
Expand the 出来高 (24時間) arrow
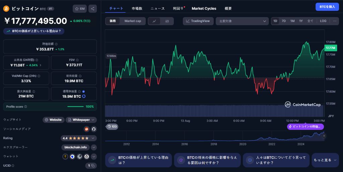[41, 65]
